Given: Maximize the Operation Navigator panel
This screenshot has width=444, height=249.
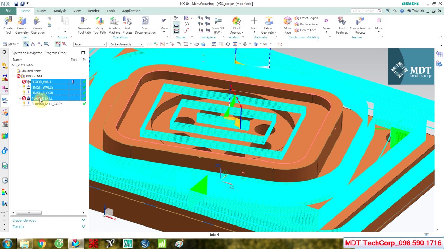Looking at the screenshot, I should (x=83, y=53).
